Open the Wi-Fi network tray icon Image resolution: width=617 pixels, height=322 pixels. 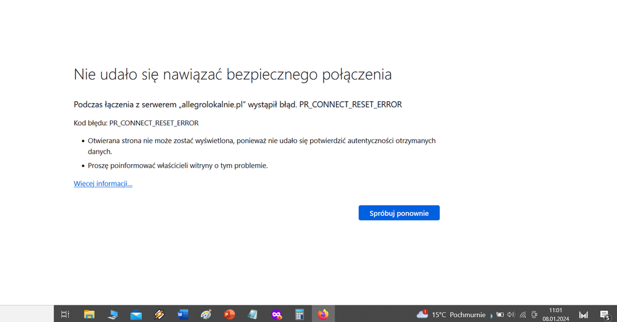[x=523, y=315]
